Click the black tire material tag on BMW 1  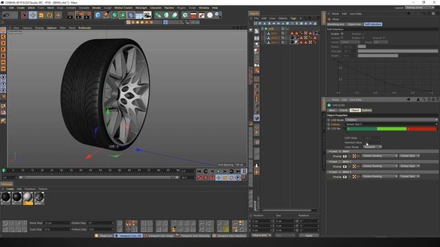tap(292, 38)
